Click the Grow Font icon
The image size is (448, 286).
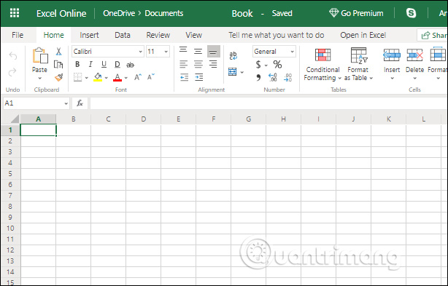click(138, 77)
